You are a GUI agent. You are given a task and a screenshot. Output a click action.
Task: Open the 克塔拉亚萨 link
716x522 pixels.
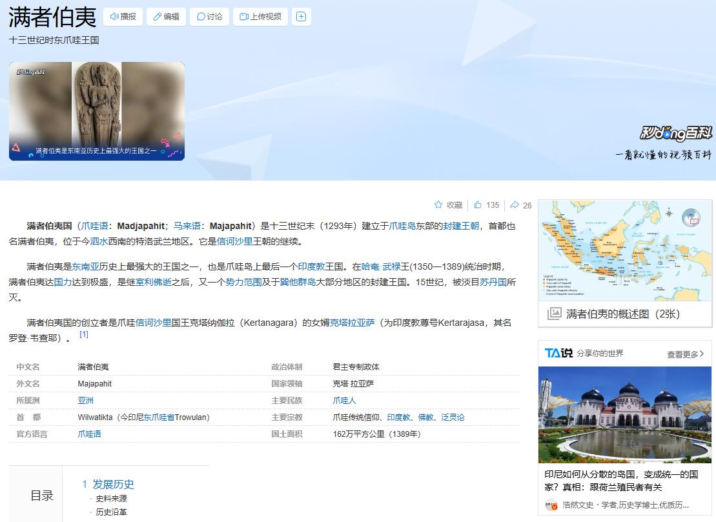pos(352,323)
